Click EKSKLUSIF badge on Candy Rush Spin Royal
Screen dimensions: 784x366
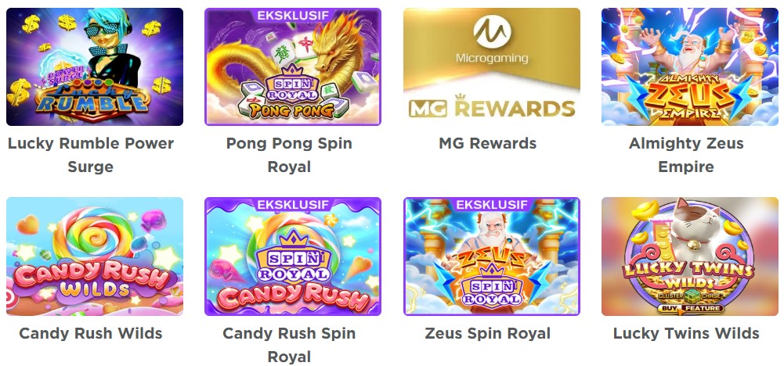point(293,205)
